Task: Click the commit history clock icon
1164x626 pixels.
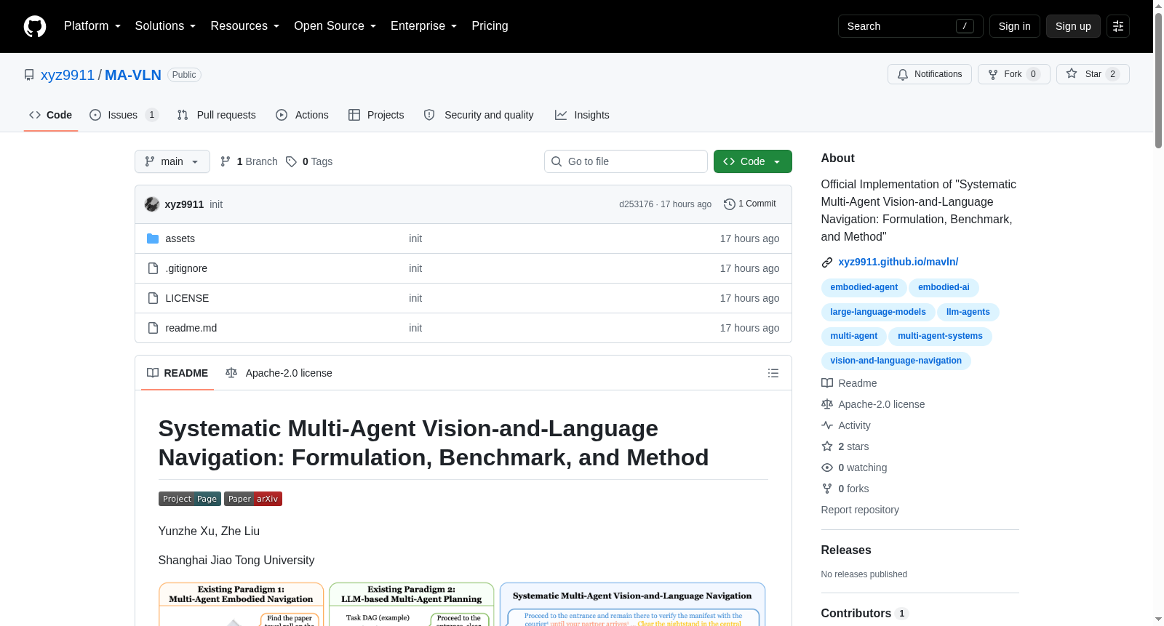Action: coord(729,204)
